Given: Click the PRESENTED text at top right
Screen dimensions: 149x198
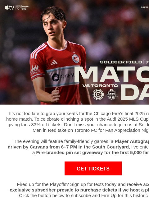Looking at the screenshot, I should [145, 7].
